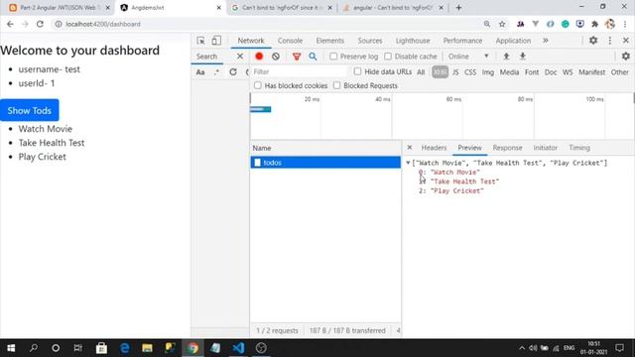Check Blocked Requests option
The height and width of the screenshot is (357, 635).
tap(336, 85)
